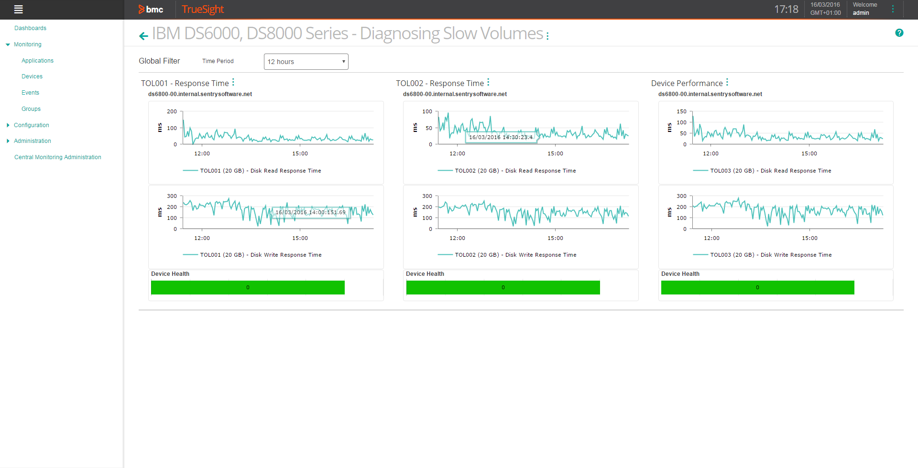Click the TOL003 read response time chart
The image size is (918, 468).
tap(788, 128)
